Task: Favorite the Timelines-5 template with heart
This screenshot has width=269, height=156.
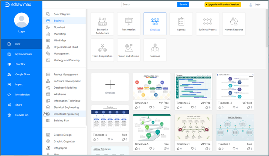Action: tap(151, 148)
